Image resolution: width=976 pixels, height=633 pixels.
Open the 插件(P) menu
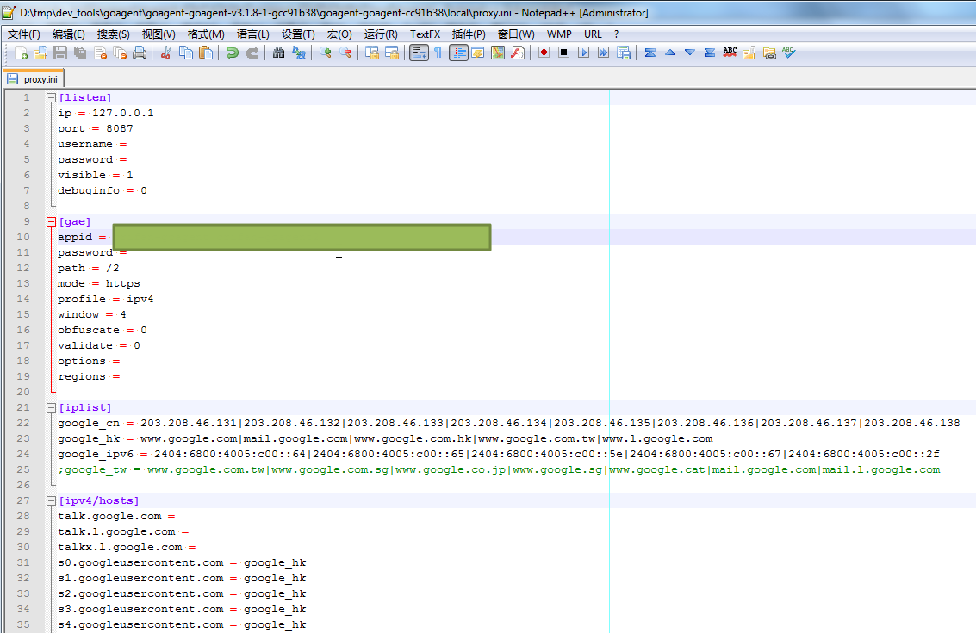469,34
